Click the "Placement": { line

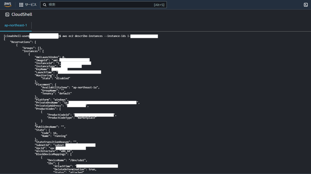click(x=45, y=84)
